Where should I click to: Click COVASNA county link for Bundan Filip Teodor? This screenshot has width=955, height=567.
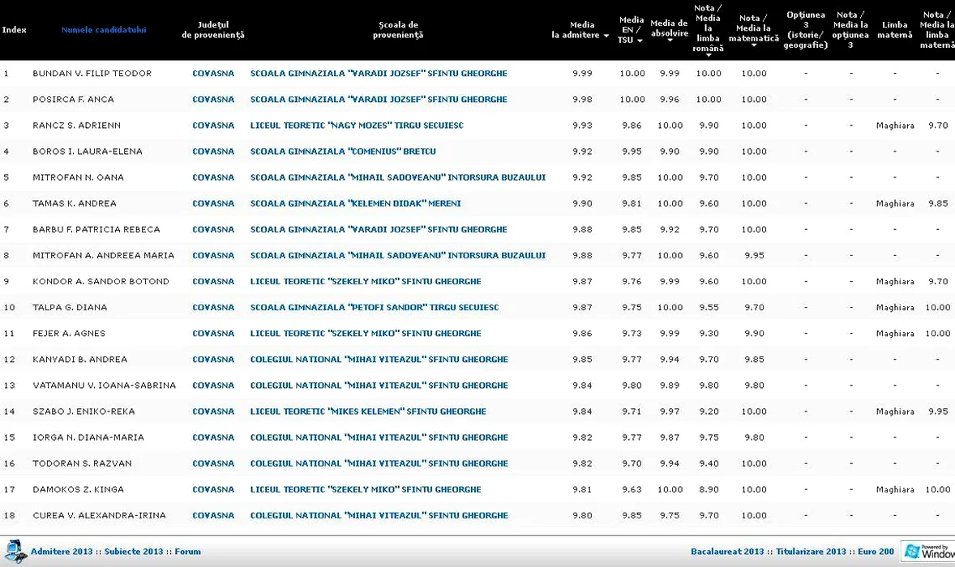click(x=213, y=74)
